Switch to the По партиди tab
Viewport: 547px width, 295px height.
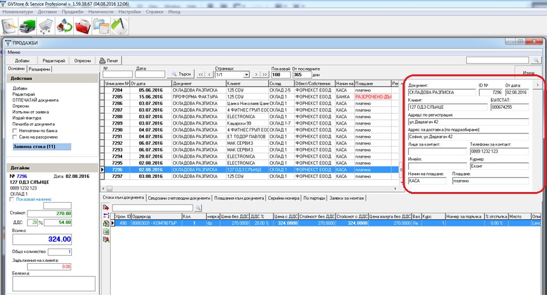point(314,198)
